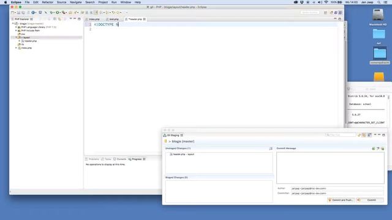Click the Debug bug icon in toolbar
Viewport: 392px width, 220px height.
click(51, 12)
